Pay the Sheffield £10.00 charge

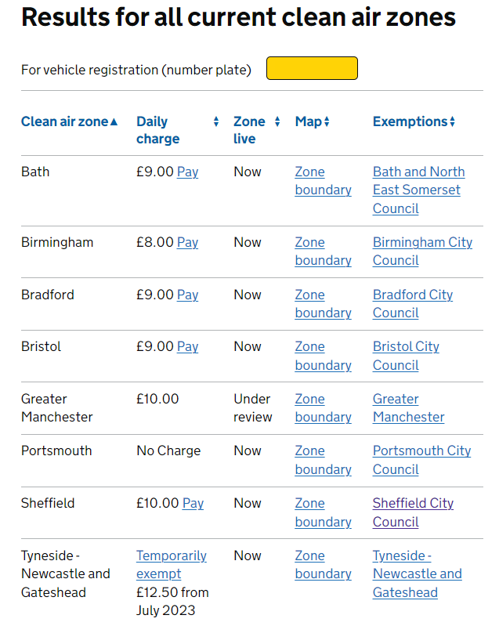click(x=193, y=503)
